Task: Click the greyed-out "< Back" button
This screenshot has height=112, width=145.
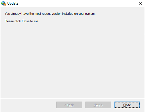Action: click(69, 105)
